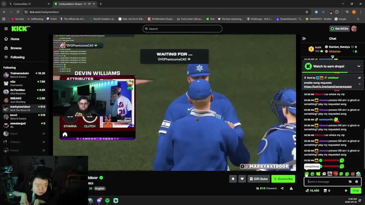
Task: Open the tab search dropdown arrow
Action: point(4,4)
